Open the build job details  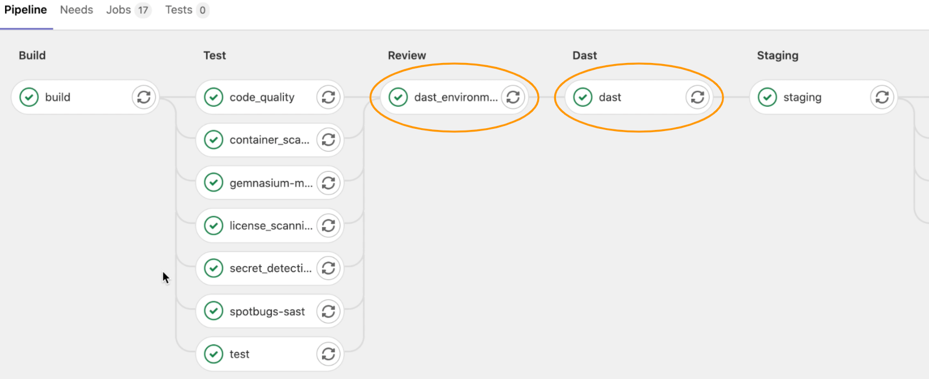(58, 97)
